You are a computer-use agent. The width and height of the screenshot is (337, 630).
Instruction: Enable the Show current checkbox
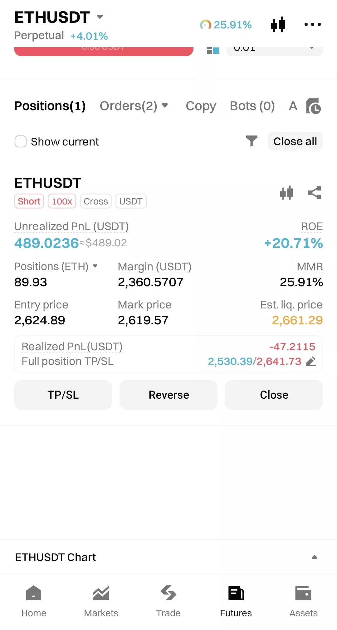click(21, 141)
